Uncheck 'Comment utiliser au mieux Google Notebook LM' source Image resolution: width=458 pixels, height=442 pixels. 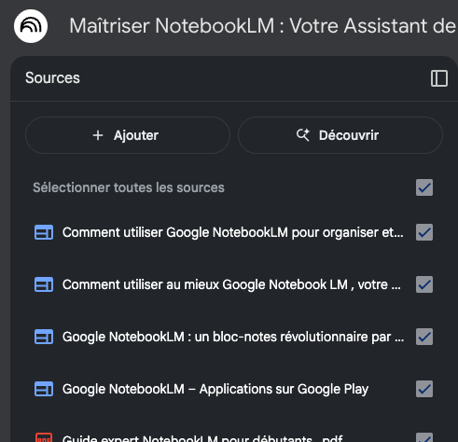coord(424,284)
